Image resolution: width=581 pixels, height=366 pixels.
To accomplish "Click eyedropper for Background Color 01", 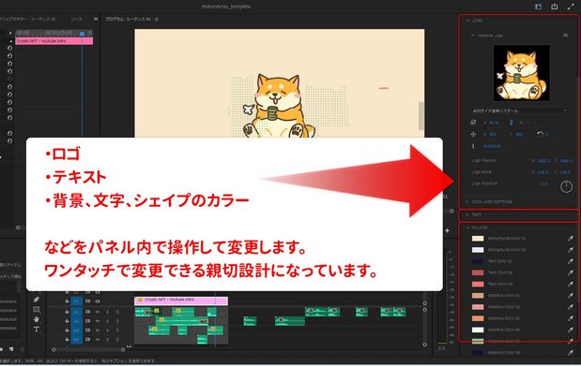I will coord(571,239).
